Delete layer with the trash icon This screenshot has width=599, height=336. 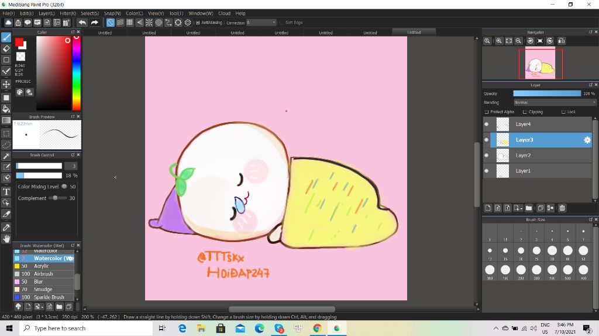click(x=562, y=208)
